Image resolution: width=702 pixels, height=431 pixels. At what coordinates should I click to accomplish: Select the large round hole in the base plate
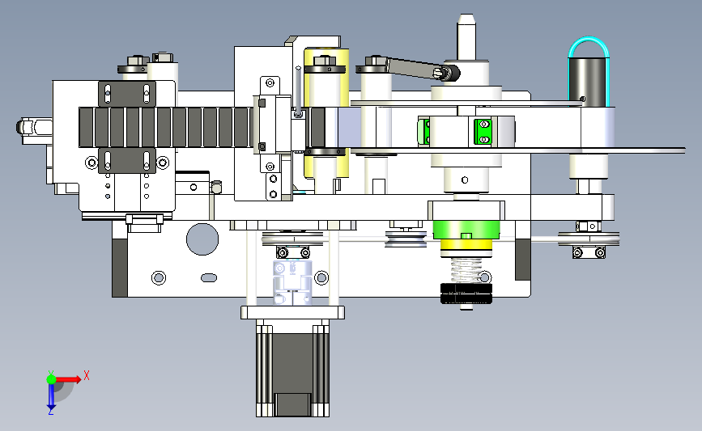202,239
